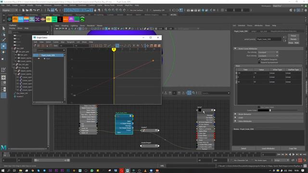The image size is (308, 173).
Task: Click the black Curve Color swatch
Action: [263, 111]
